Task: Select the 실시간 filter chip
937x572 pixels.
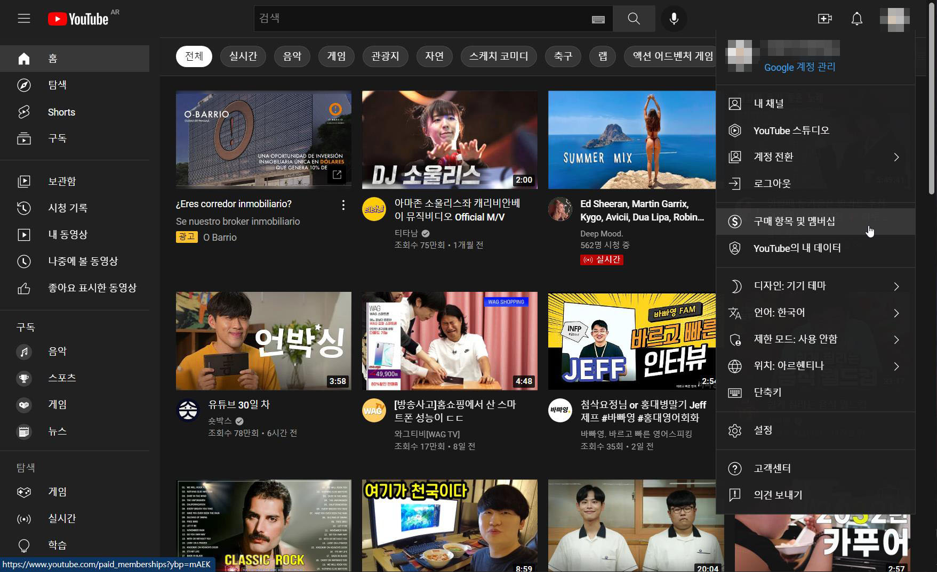Action: (x=243, y=56)
